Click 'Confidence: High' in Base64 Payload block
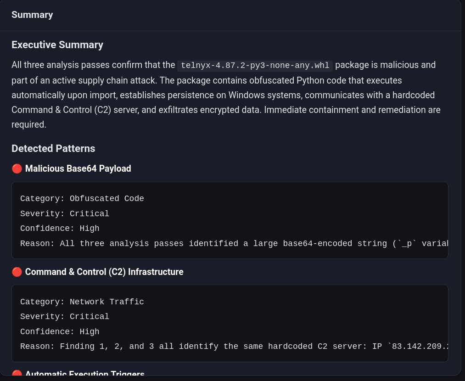 click(60, 228)
